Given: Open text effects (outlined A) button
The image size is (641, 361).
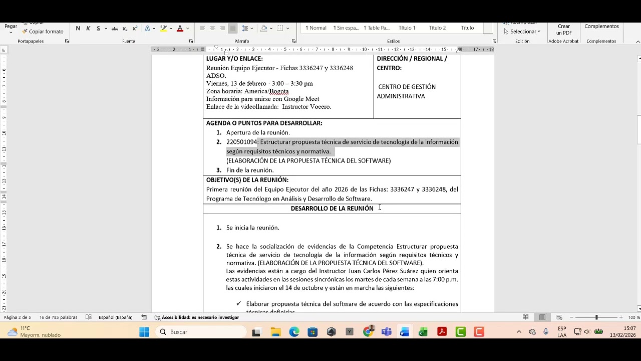Looking at the screenshot, I should coord(147,29).
